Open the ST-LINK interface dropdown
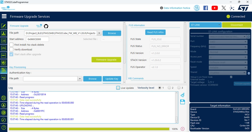The width and height of the screenshot is (252, 132). coord(205,25)
